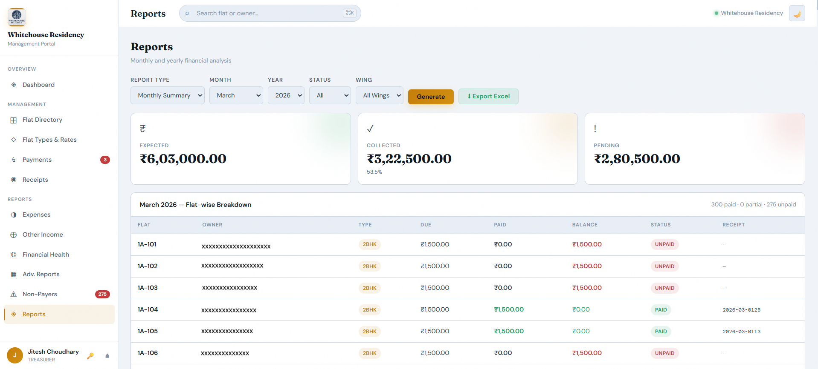This screenshot has height=369, width=818.
Task: Expand the All Wings dropdown
Action: pyautogui.click(x=379, y=95)
